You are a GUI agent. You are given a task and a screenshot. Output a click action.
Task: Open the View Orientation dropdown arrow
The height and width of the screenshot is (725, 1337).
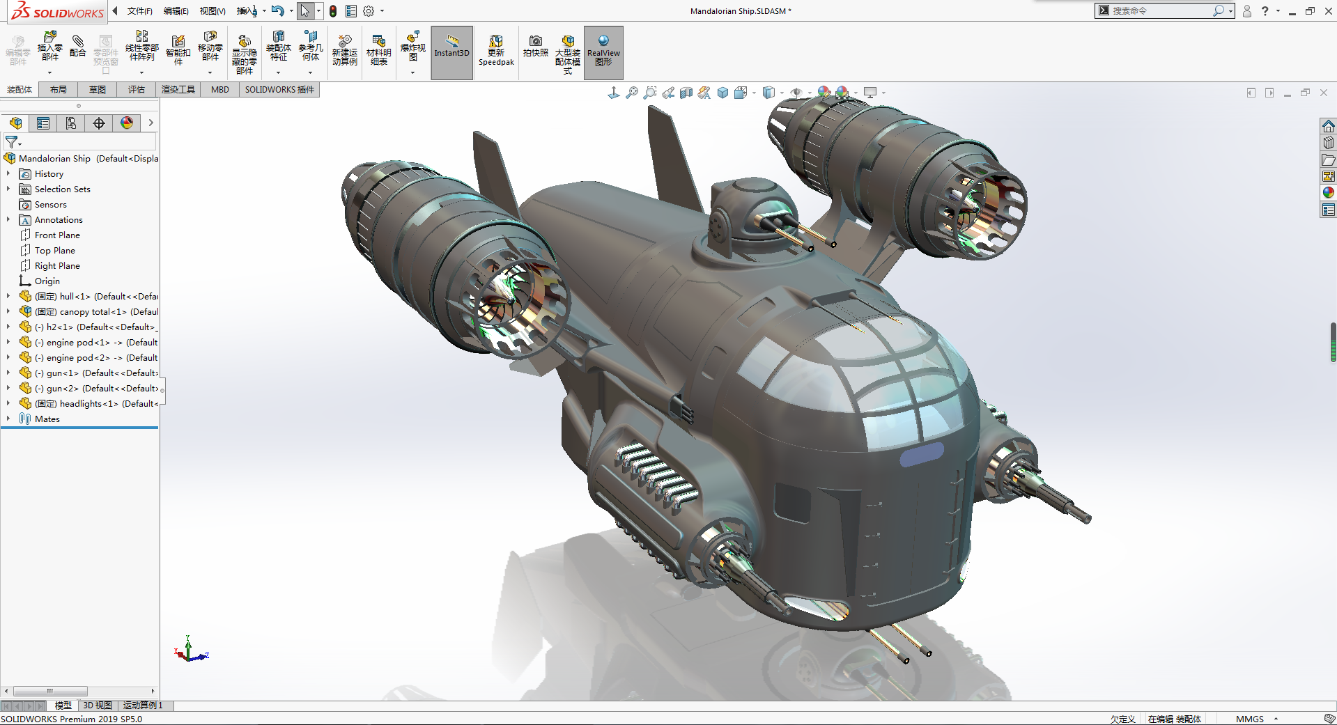tap(754, 93)
